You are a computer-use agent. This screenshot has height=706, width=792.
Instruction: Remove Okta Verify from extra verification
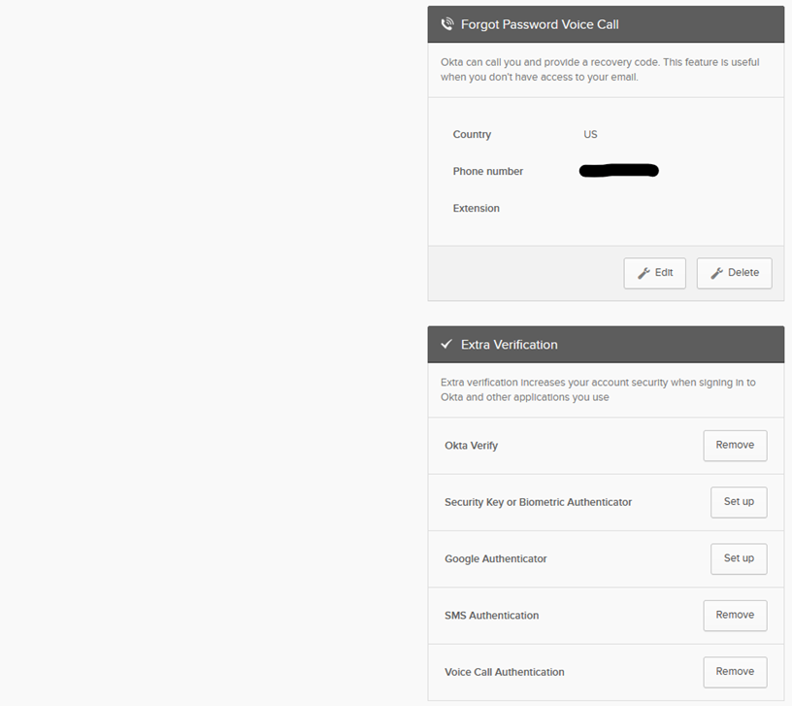pyautogui.click(x=735, y=445)
